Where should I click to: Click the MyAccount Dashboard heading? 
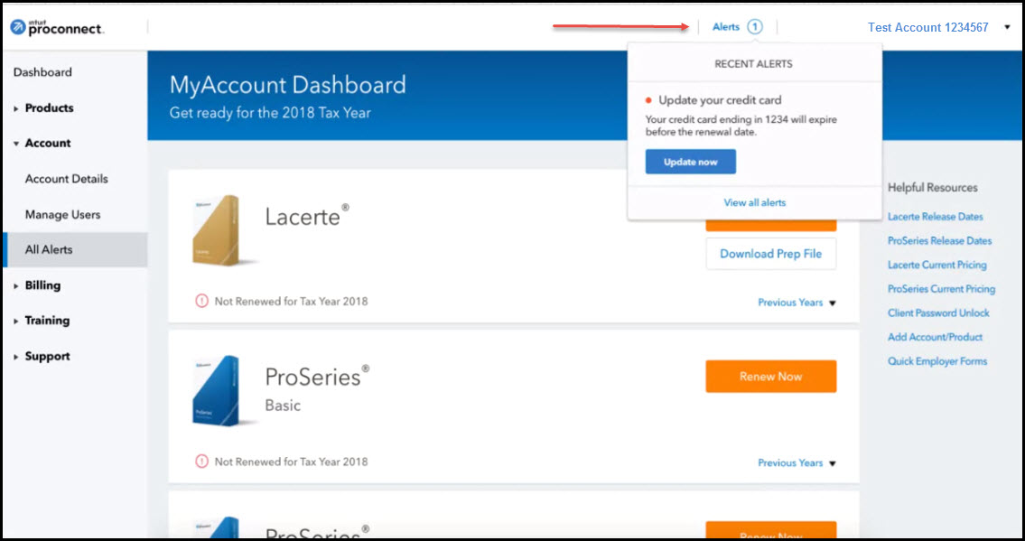287,85
